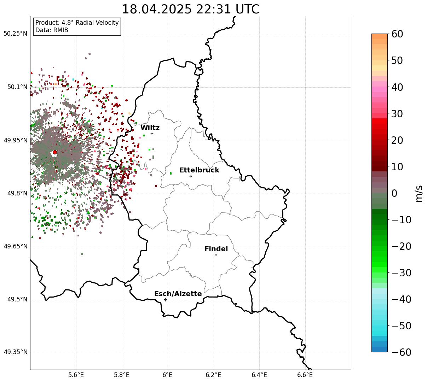Click the Esch/Alzette station cross marker
Screen dimensions: 427x382
(165, 300)
